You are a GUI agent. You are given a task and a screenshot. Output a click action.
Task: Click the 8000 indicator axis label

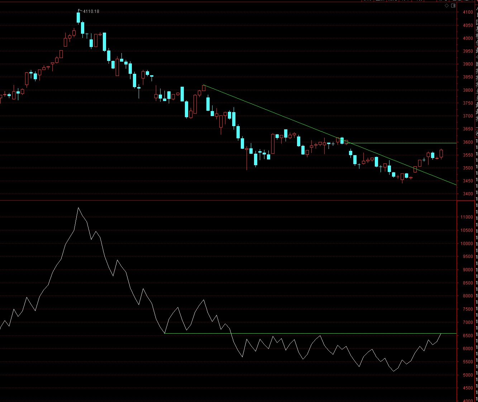click(x=468, y=296)
